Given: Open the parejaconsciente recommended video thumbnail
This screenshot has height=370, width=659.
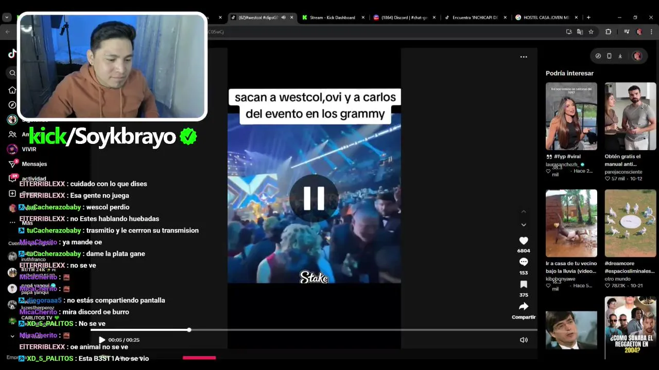Looking at the screenshot, I should 630,116.
